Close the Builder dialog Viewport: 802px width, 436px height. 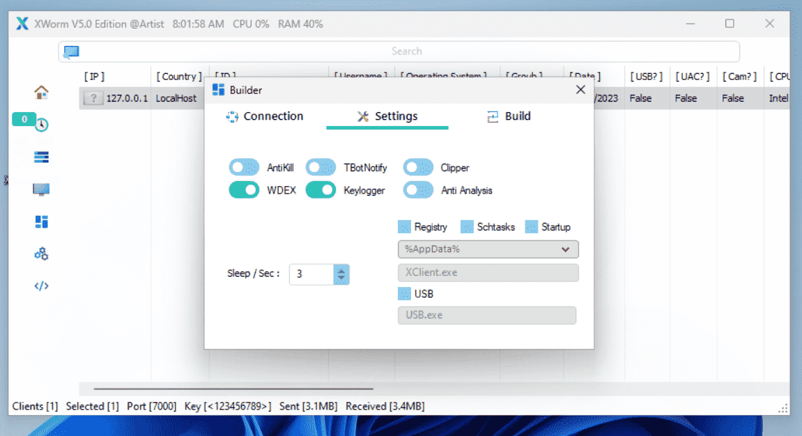[x=580, y=89]
